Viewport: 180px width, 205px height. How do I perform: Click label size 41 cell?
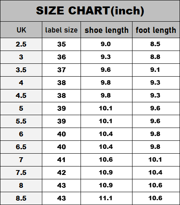pyautogui.click(x=62, y=160)
